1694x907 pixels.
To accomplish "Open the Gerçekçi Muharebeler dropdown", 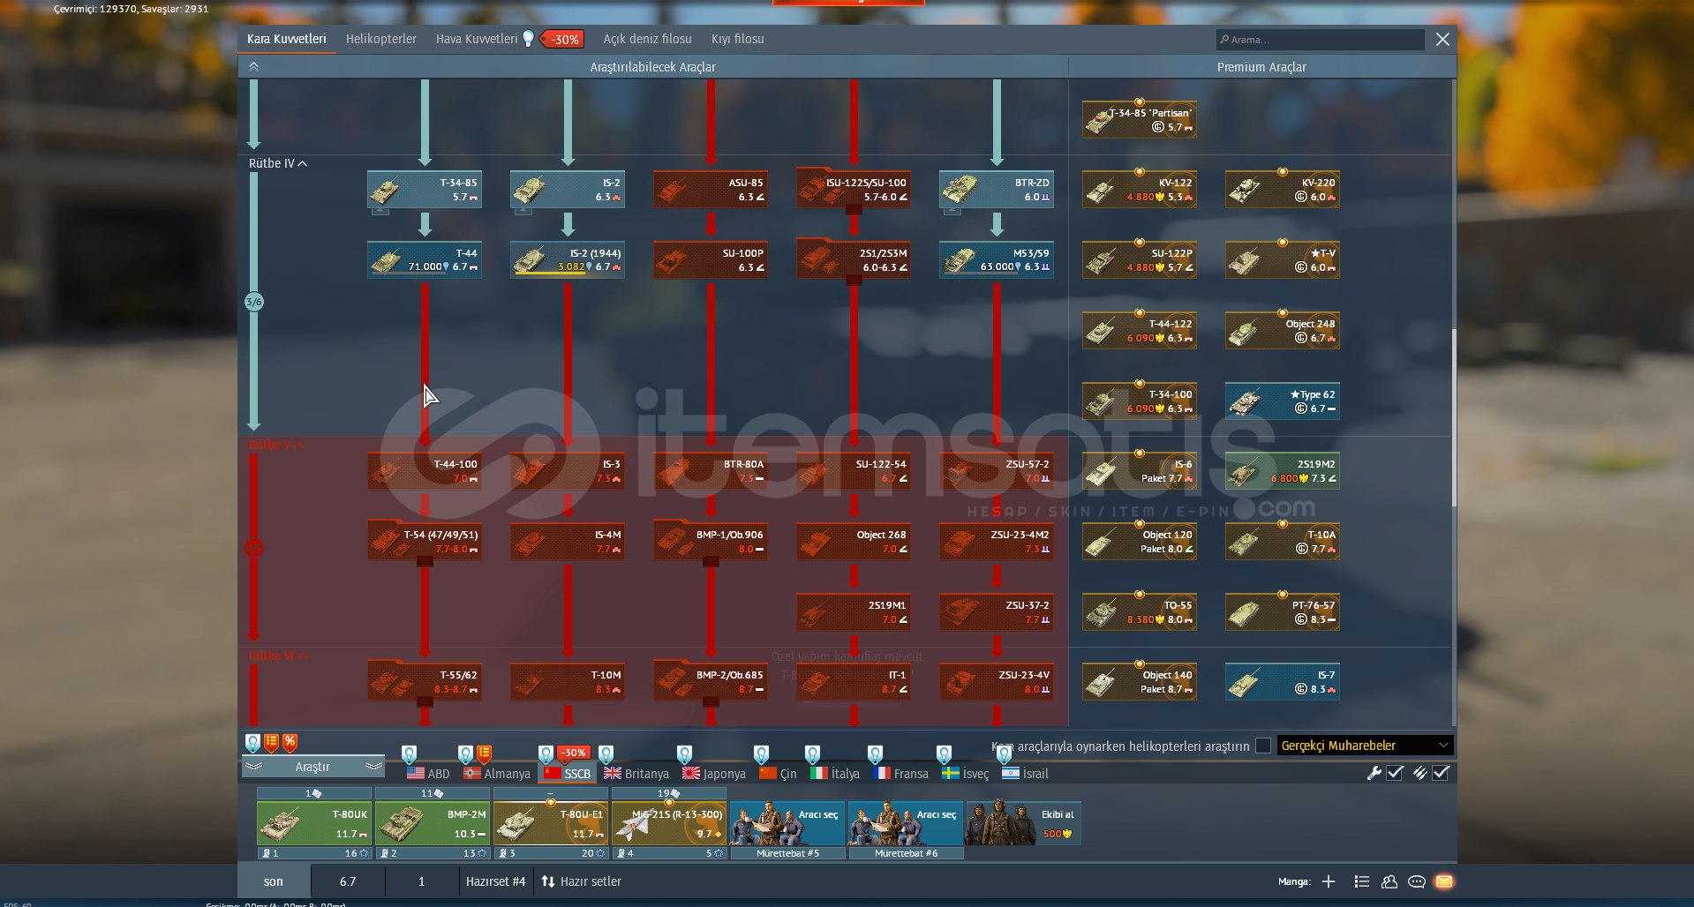I will click(x=1365, y=746).
